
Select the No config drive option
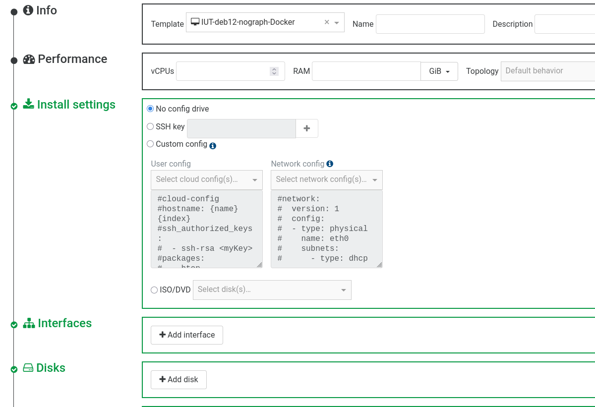[x=150, y=109]
